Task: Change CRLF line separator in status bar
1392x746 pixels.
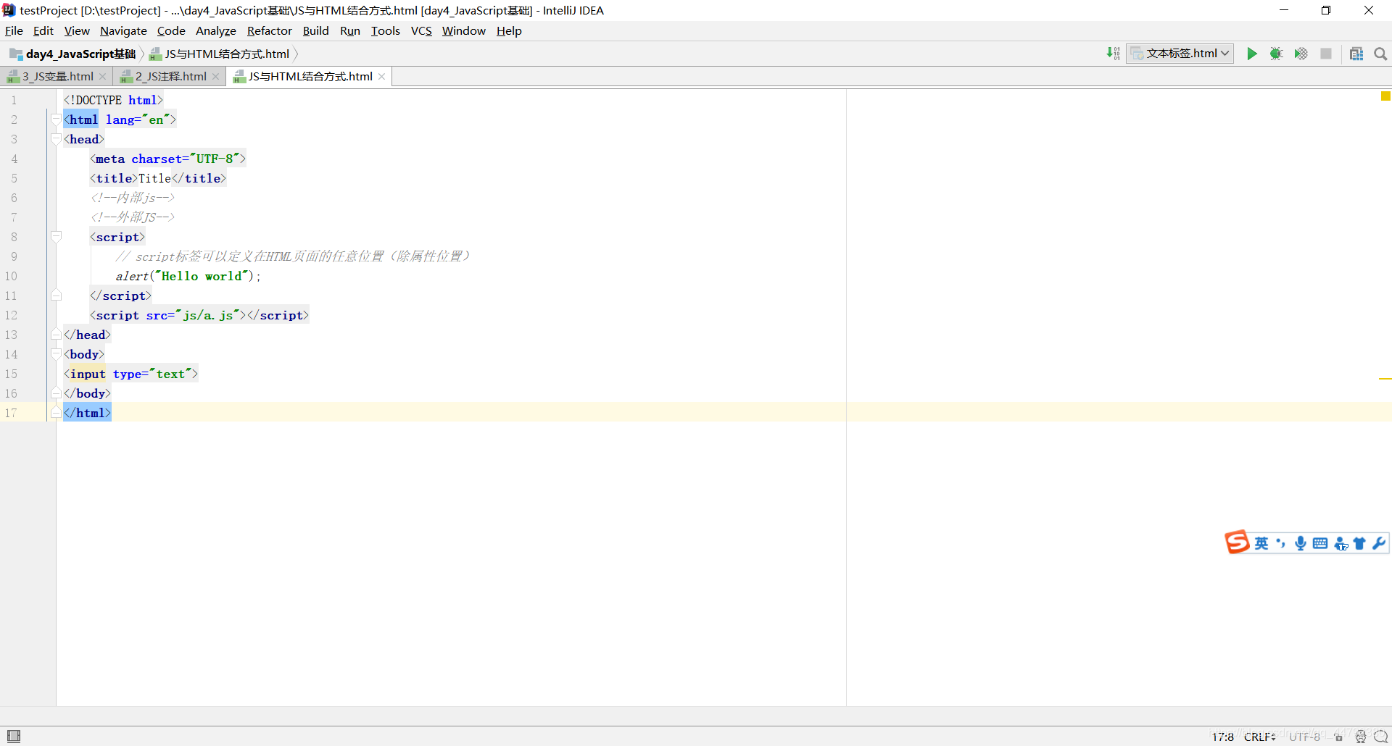Action: point(1260,737)
